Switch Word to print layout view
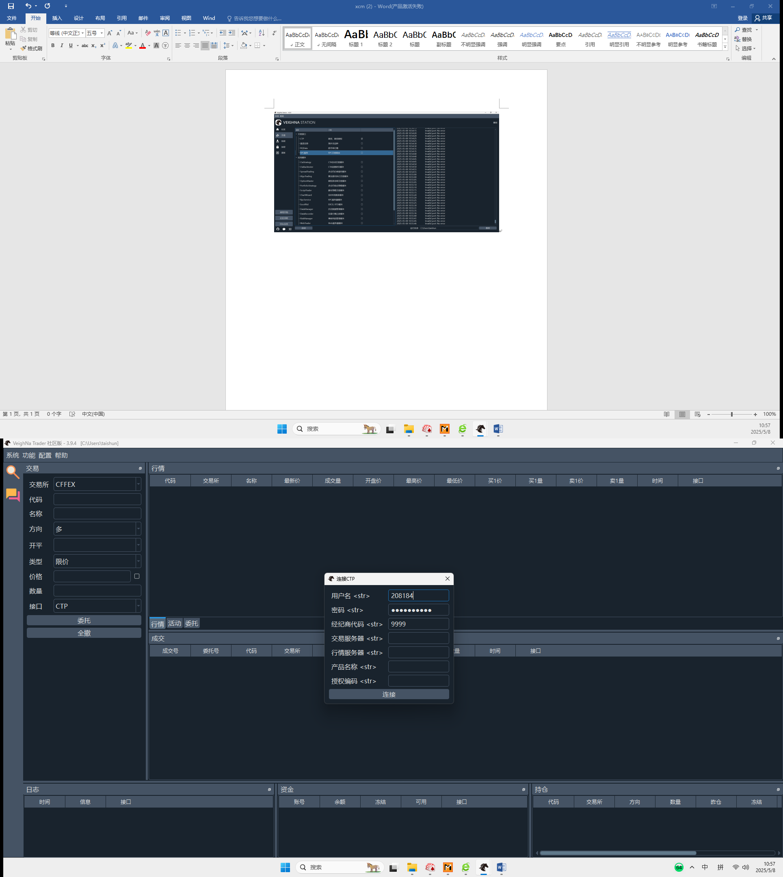 click(682, 414)
